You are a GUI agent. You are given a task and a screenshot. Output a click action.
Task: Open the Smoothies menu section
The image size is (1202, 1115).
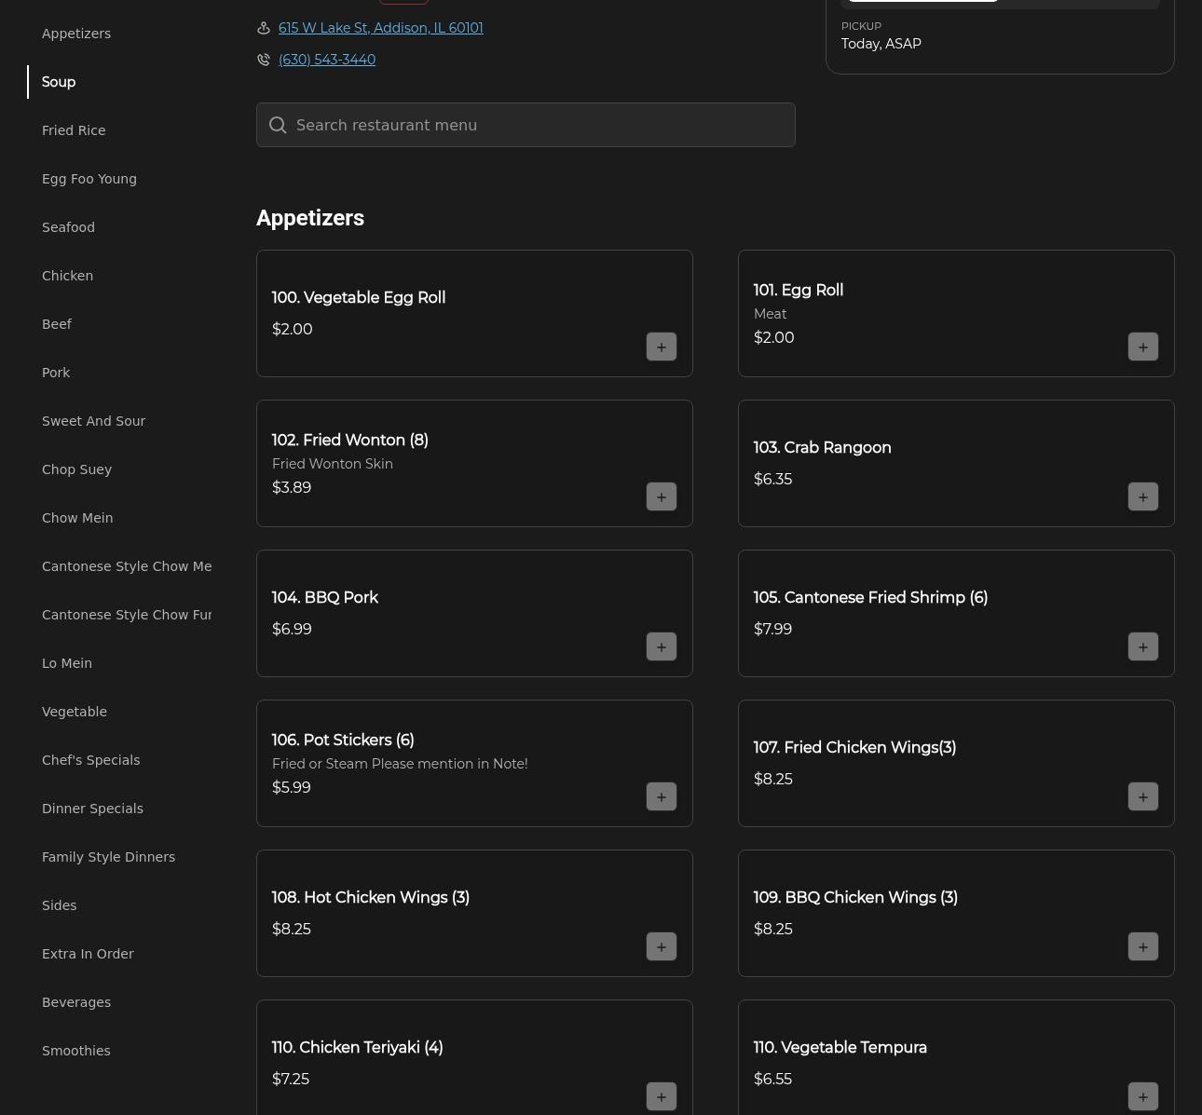(x=75, y=1051)
